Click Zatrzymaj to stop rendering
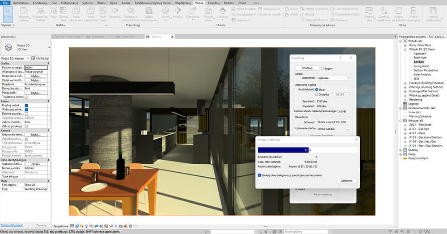Viewport: 447px width, 234px height. pyautogui.click(x=347, y=181)
